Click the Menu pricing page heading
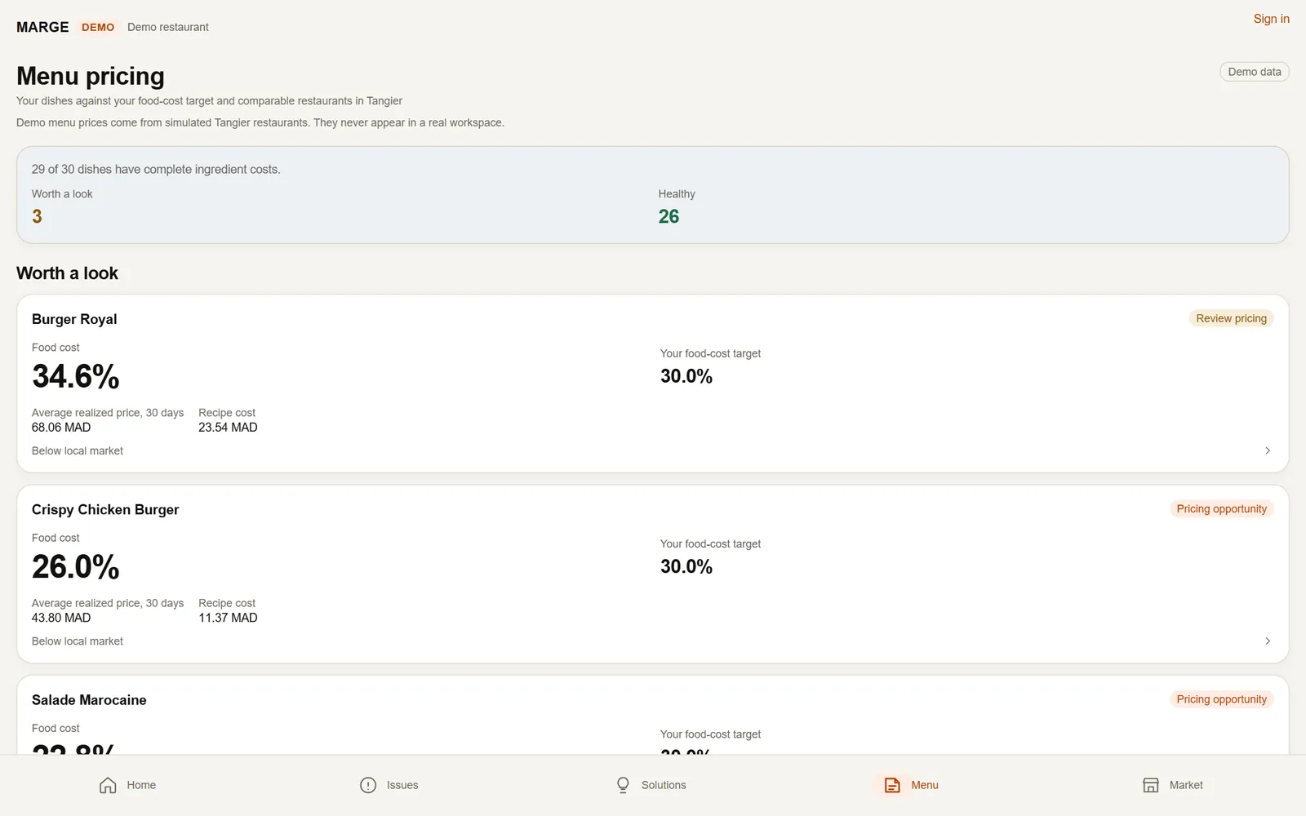Viewport: 1306px width, 816px height. point(91,76)
